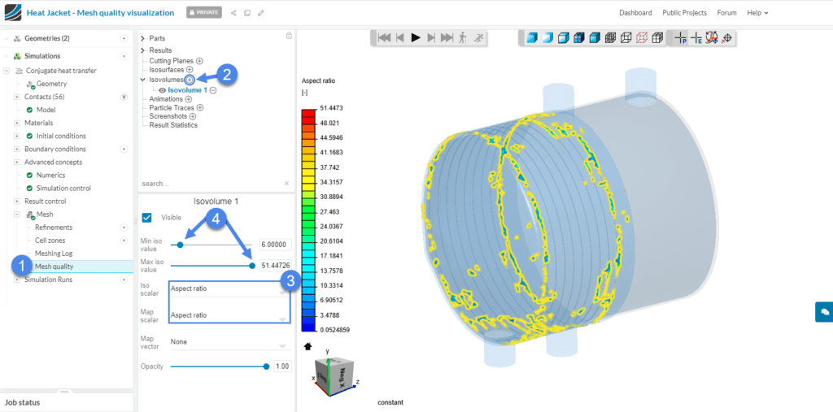Go to Public Projects
Screen dimensions: 833x412
(x=684, y=13)
